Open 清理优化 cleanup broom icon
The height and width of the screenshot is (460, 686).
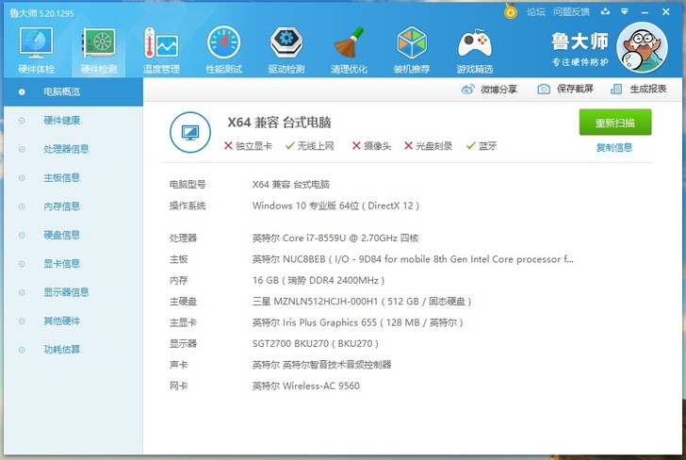click(349, 42)
